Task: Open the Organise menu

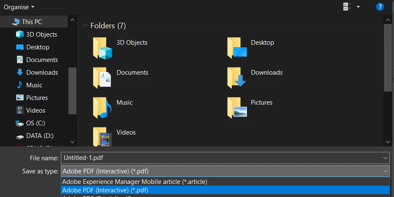Action: pos(19,7)
